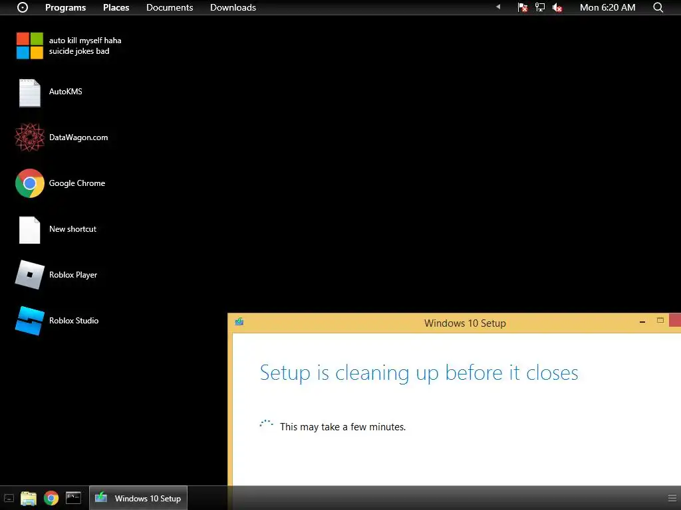
Task: Click the circular logo at top-left
Action: 23,7
